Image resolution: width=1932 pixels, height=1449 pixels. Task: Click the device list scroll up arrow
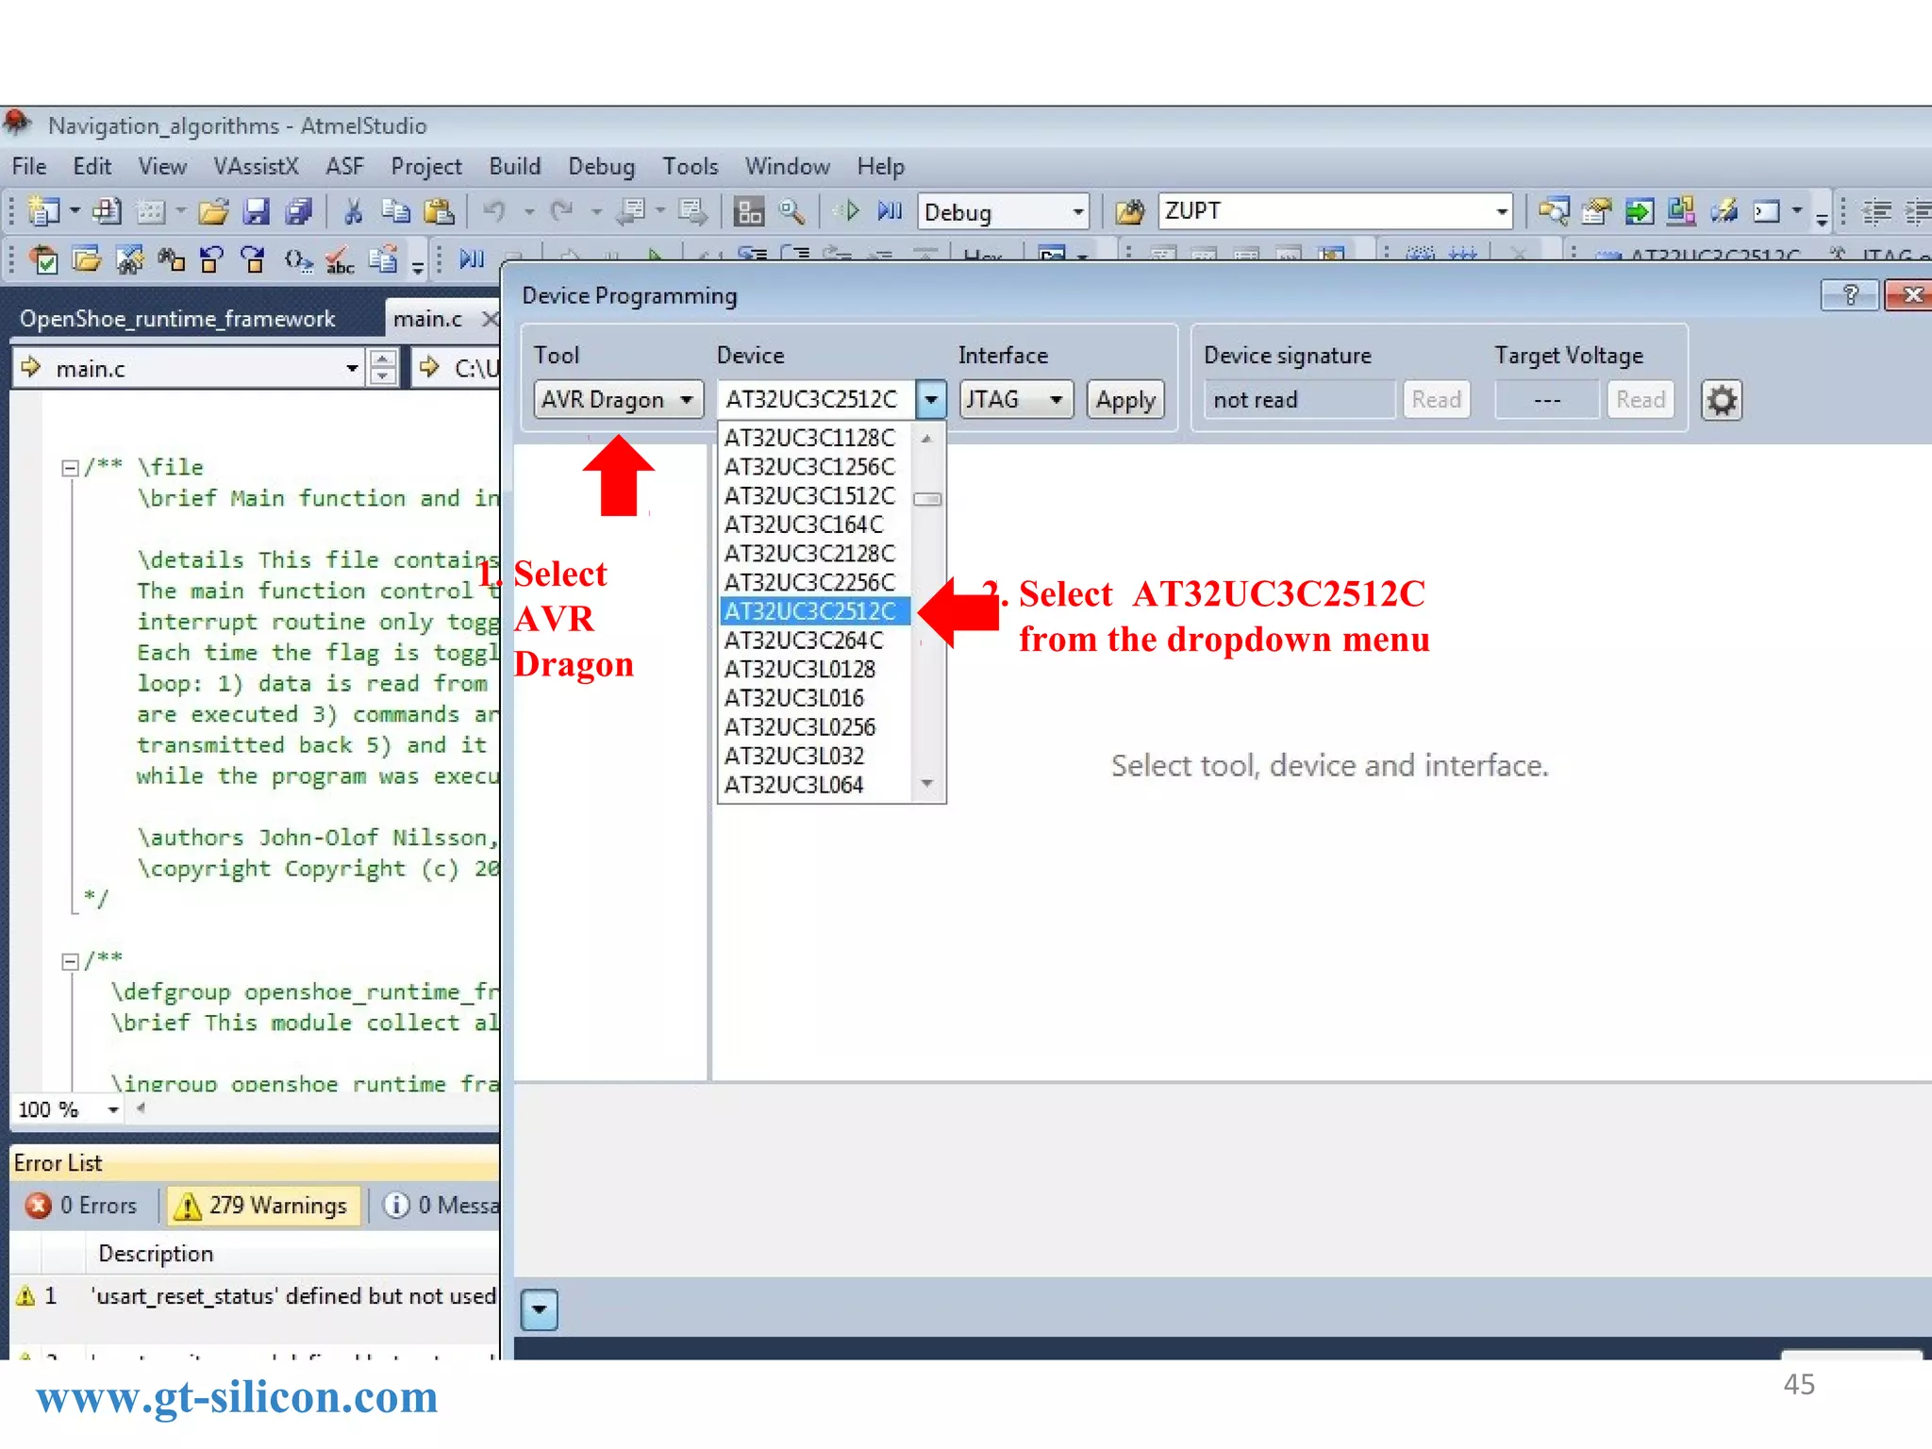point(927,439)
